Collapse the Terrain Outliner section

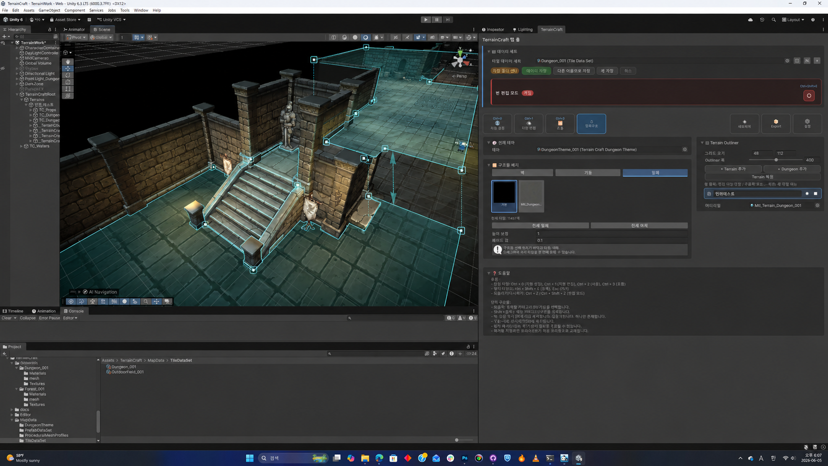point(702,143)
